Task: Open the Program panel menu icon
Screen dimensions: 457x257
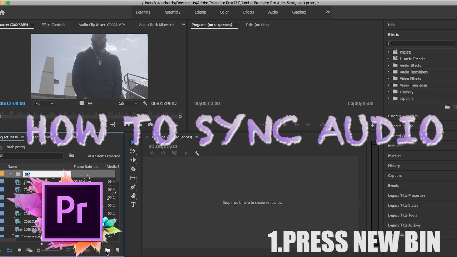Action: pyautogui.click(x=236, y=25)
